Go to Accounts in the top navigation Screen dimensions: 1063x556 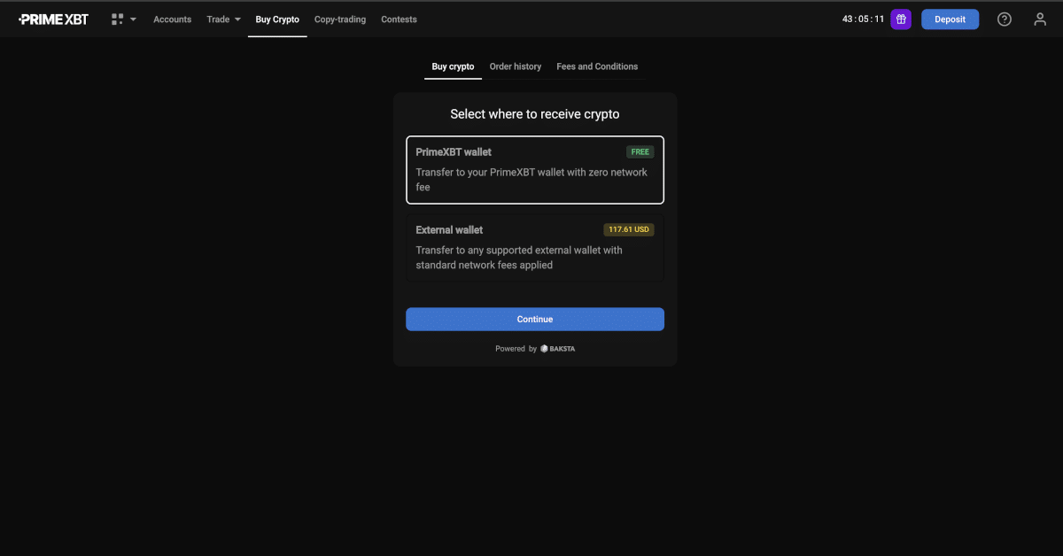(172, 19)
